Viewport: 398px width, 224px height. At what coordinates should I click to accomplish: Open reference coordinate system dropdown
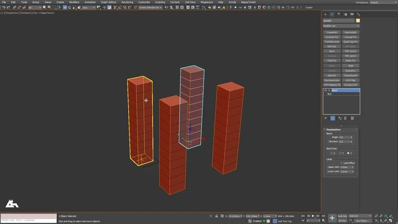tap(89, 7)
